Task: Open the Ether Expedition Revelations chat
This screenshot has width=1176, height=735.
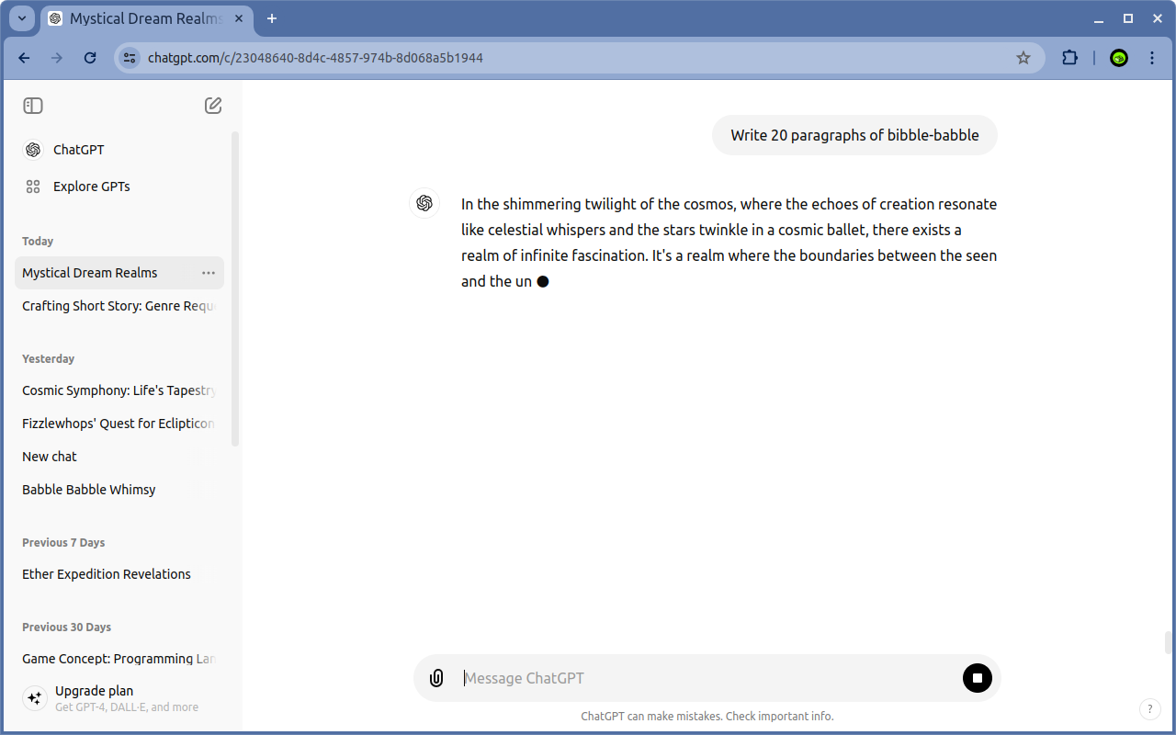Action: point(119,574)
